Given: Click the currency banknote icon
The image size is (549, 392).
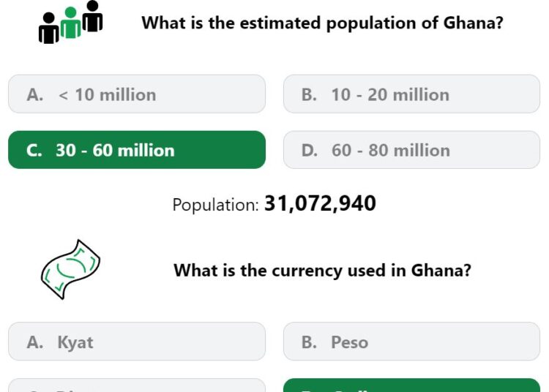Looking at the screenshot, I should (x=70, y=269).
